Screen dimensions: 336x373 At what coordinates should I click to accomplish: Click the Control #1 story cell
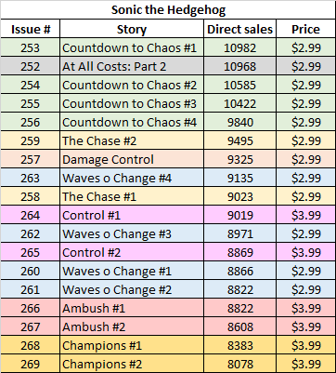pos(132,215)
